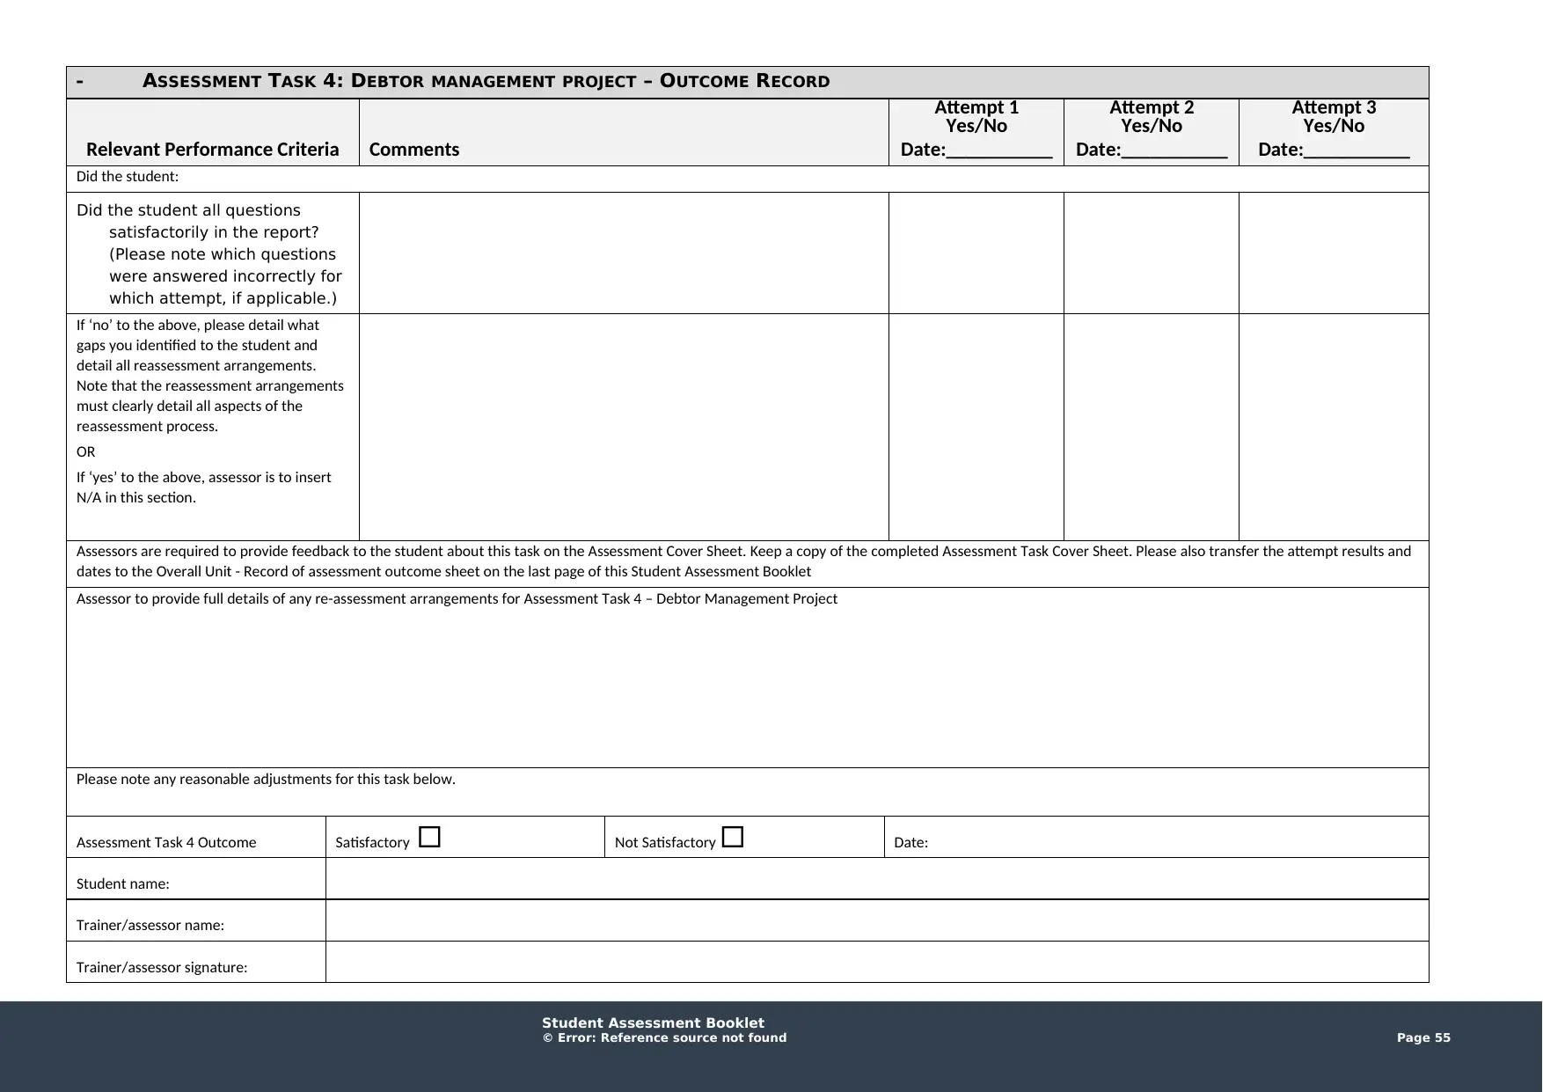The height and width of the screenshot is (1092, 1543).
Task: Click the Trainer/assessor name entry field
Action: pos(877,920)
